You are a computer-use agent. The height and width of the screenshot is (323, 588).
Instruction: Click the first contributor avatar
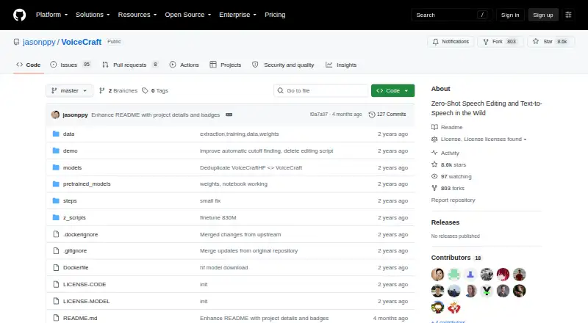coord(437,275)
